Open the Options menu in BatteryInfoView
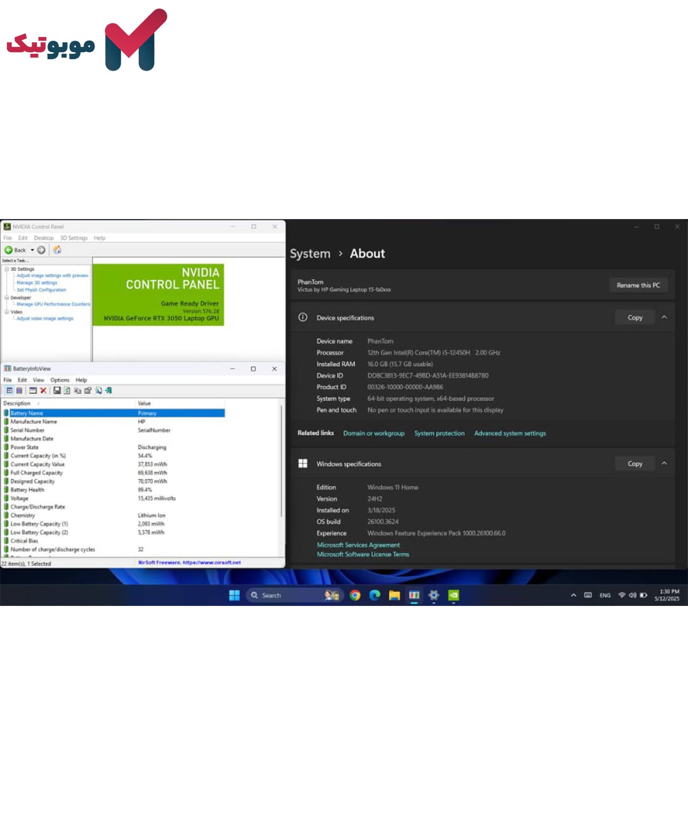The height and width of the screenshot is (825, 688). point(60,380)
